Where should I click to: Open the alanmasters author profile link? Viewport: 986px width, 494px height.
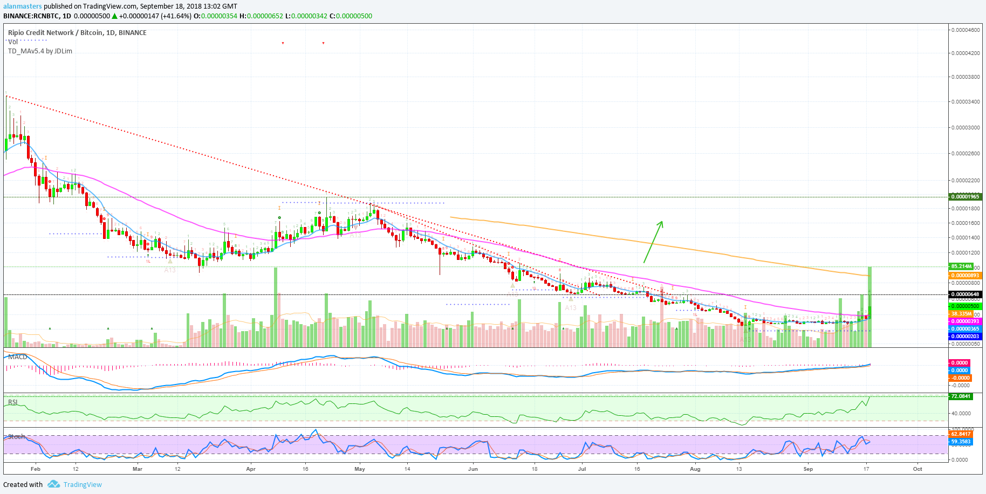[x=23, y=6]
